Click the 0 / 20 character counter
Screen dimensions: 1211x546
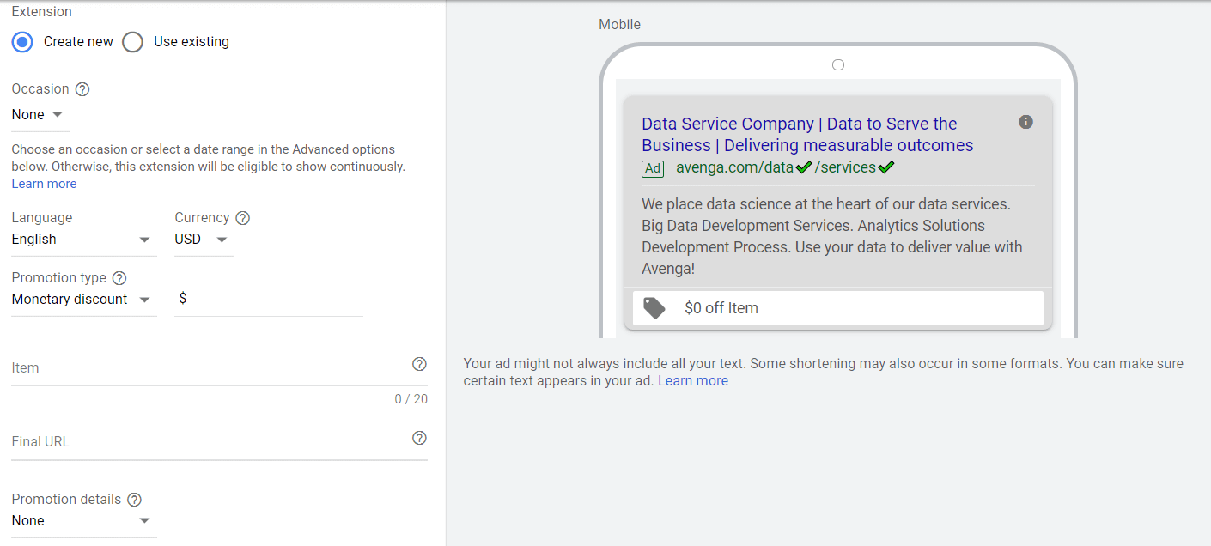click(x=411, y=399)
